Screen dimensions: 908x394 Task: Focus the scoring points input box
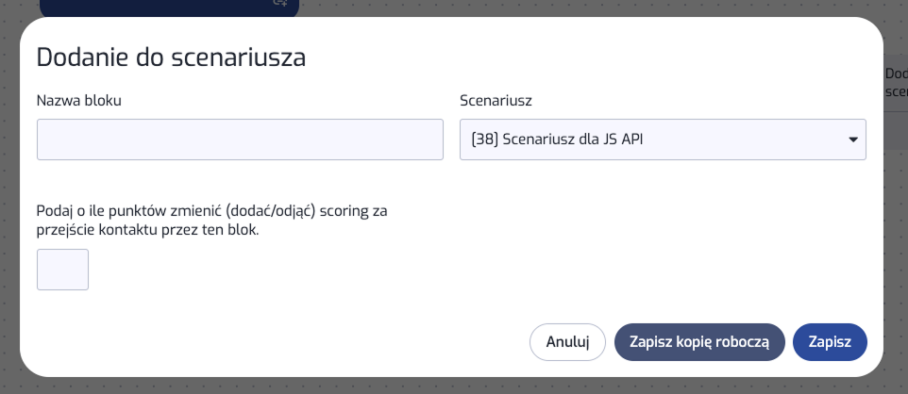62,270
